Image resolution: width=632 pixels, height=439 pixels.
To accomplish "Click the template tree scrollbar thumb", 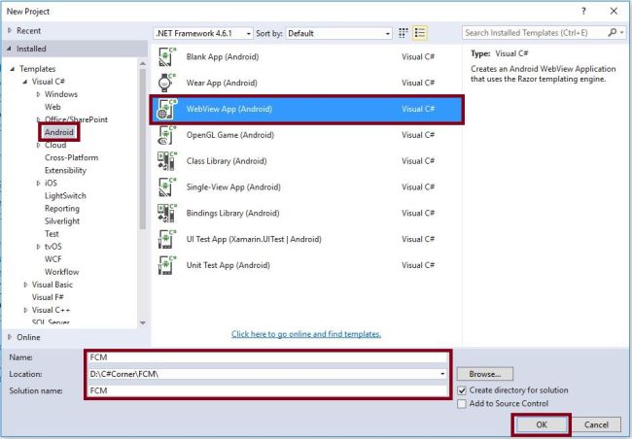I will (143, 149).
